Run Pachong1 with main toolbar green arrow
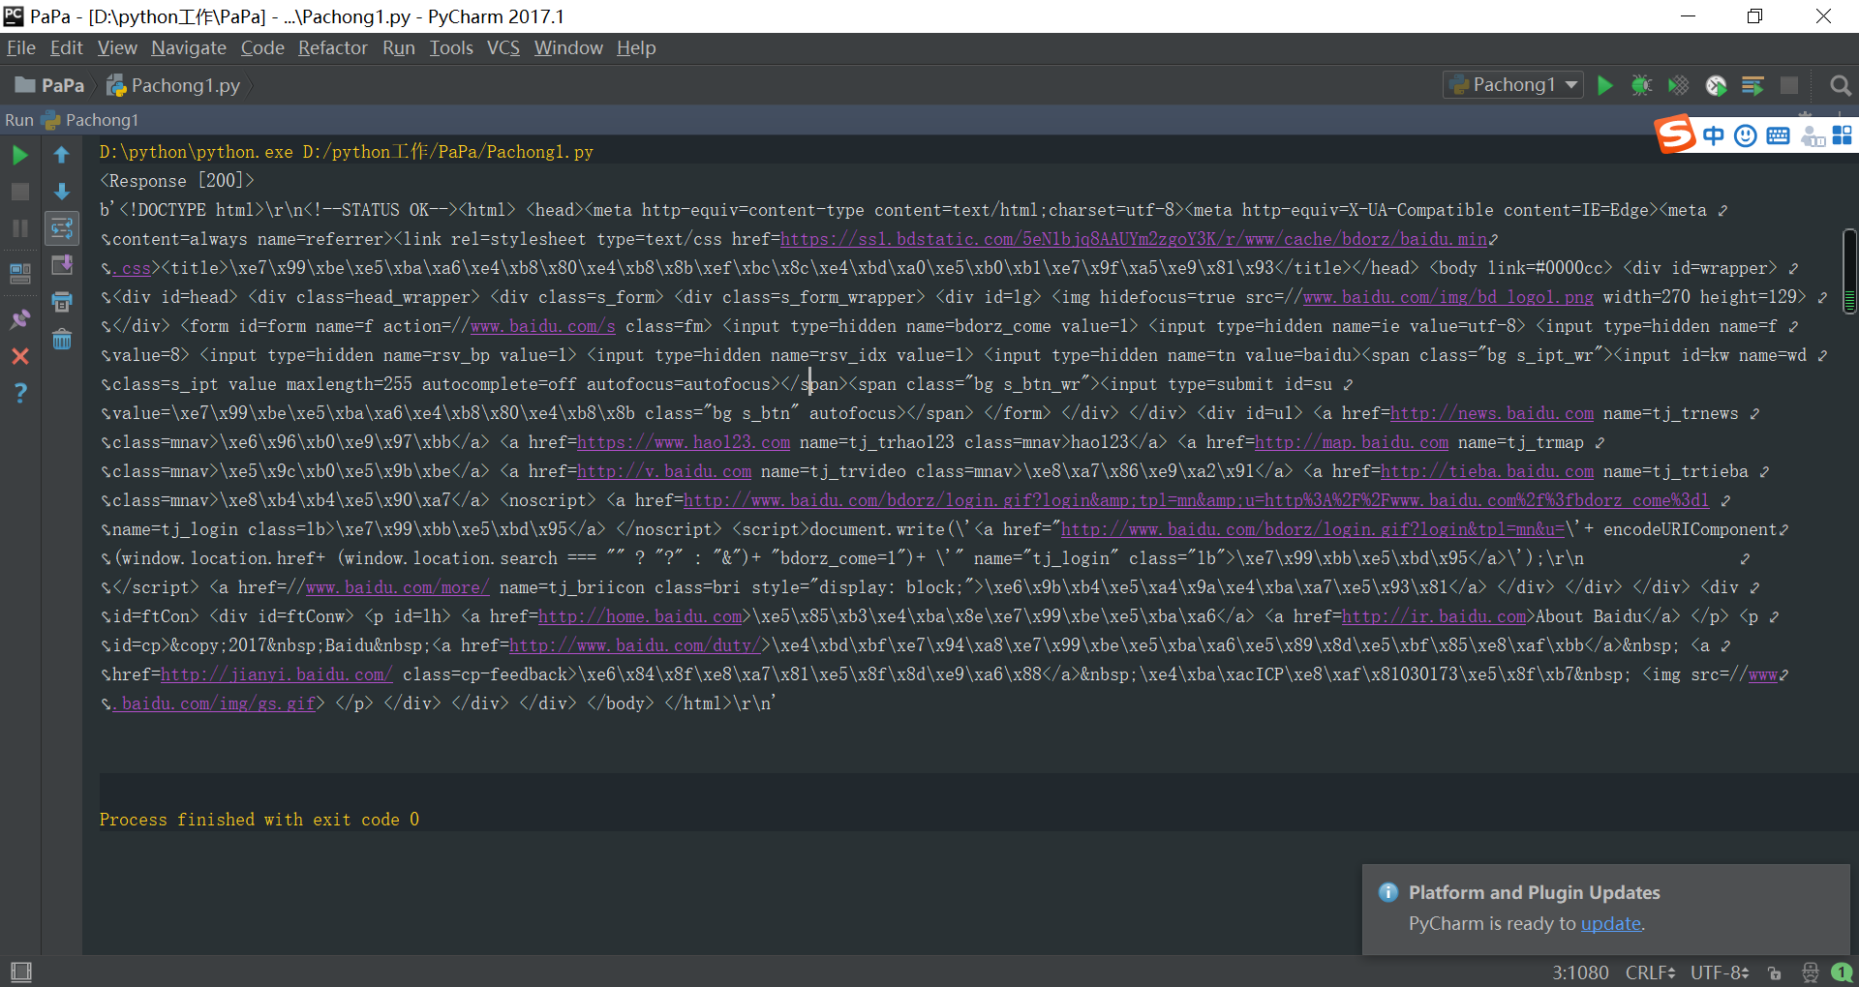 click(x=1604, y=85)
